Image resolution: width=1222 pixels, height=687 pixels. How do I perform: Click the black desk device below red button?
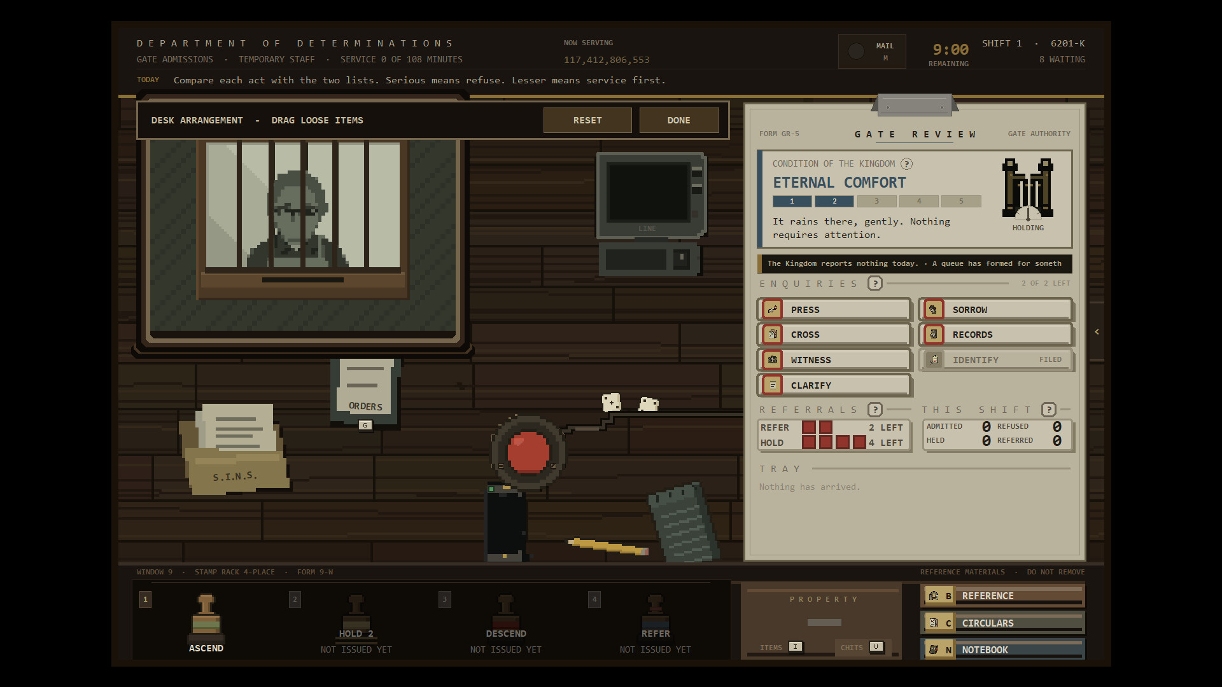[x=506, y=523]
